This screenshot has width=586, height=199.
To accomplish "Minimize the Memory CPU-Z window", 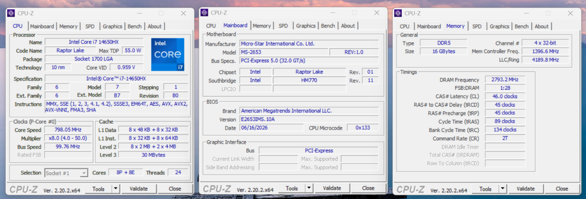I will tap(526, 13).
